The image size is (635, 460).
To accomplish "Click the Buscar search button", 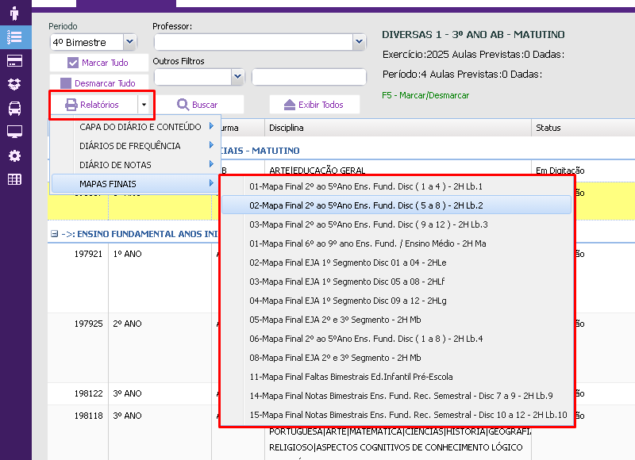I will 198,105.
